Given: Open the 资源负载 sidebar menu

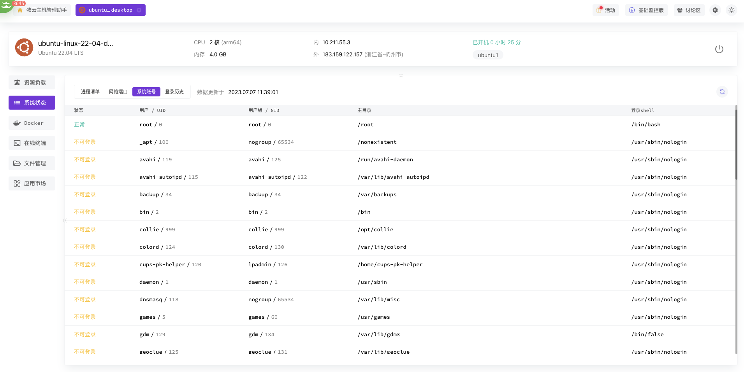Looking at the screenshot, I should click(x=32, y=82).
